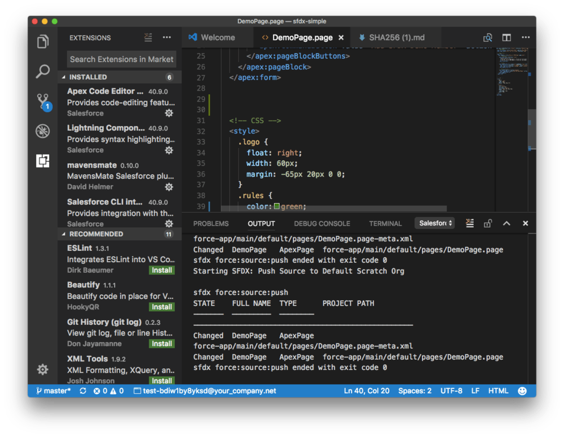This screenshot has width=564, height=437.
Task: Open gear menu for Salesforce CLI integration
Action: [x=169, y=224]
